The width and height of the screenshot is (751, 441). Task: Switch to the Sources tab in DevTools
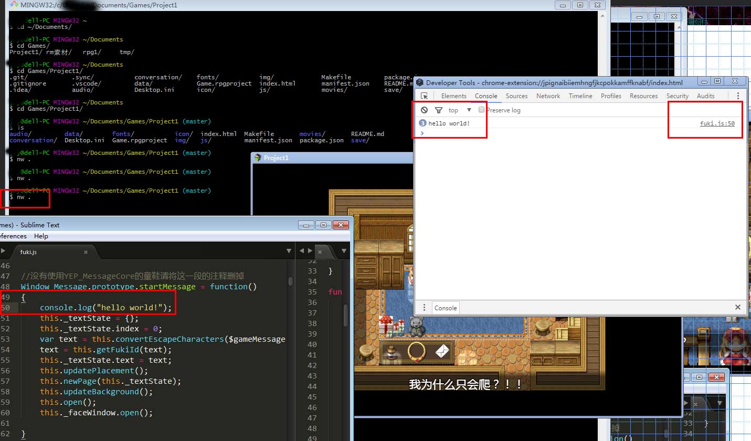(x=516, y=96)
